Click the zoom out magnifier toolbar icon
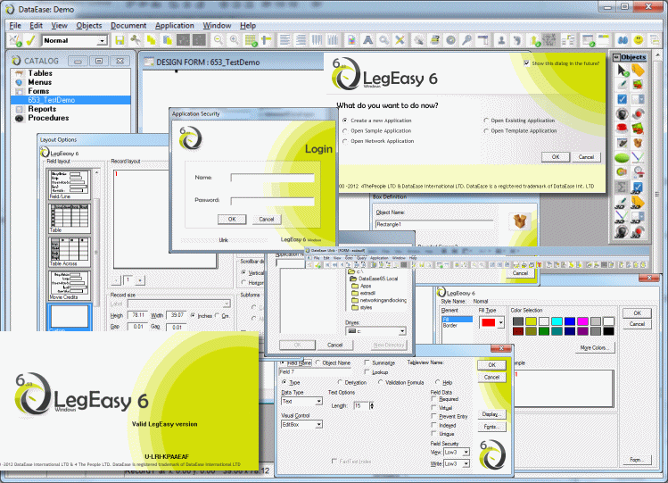668x483 pixels. [x=219, y=40]
